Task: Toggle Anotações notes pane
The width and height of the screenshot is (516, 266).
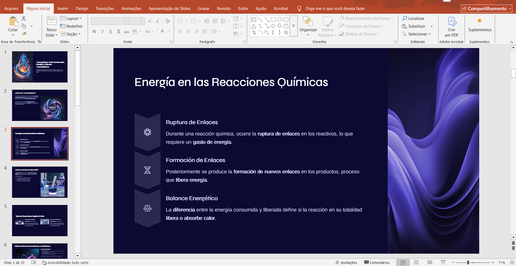Action: (x=346, y=263)
